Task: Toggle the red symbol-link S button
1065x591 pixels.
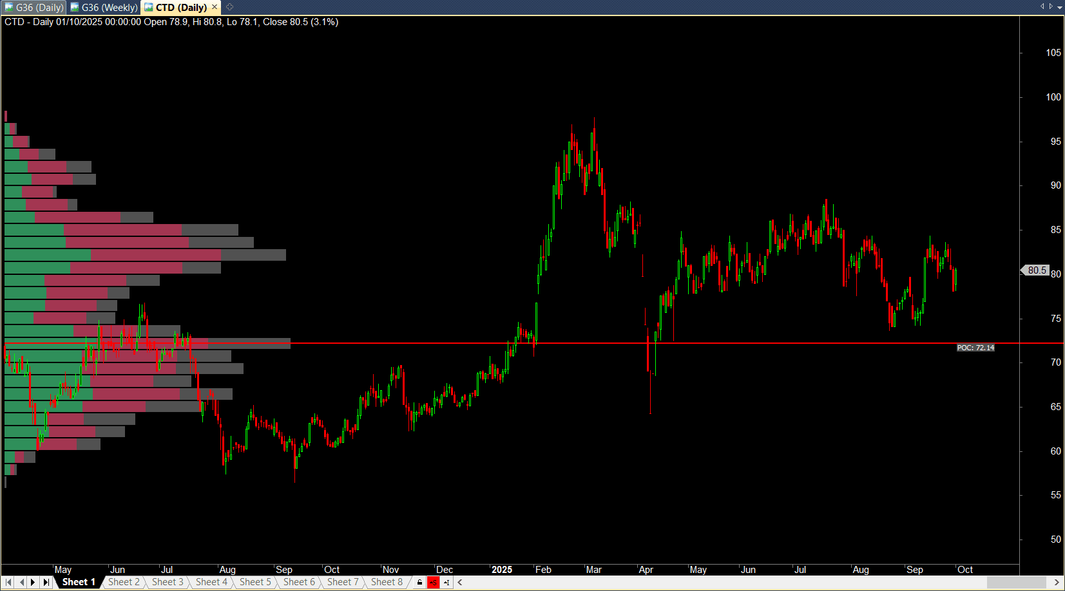Action: point(434,582)
